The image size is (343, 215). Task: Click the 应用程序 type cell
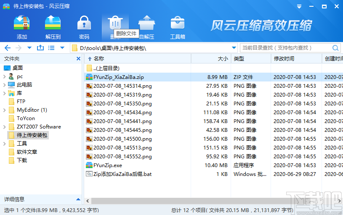244,165
